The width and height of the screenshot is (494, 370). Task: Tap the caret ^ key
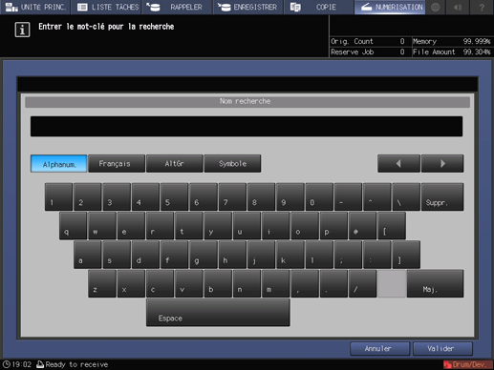click(x=377, y=196)
